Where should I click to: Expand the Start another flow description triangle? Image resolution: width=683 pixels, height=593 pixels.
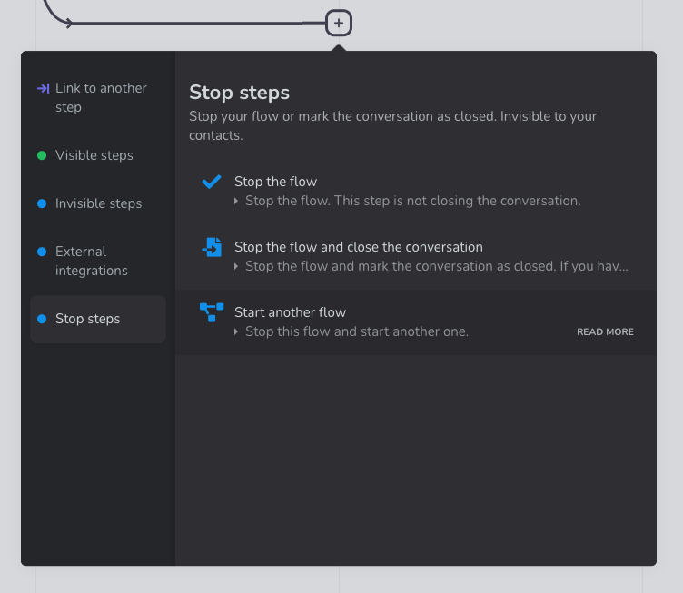(x=237, y=331)
